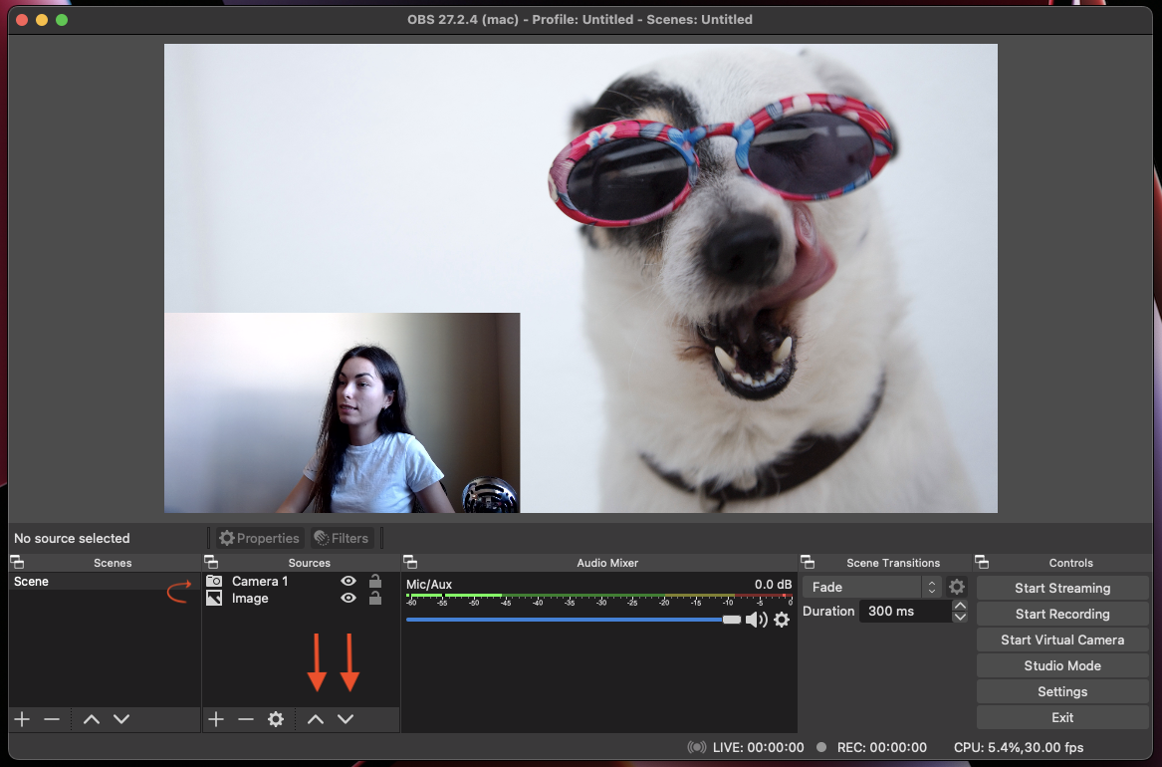1162x767 pixels.
Task: Remove the selected source with the minus icon
Action: tap(246, 719)
